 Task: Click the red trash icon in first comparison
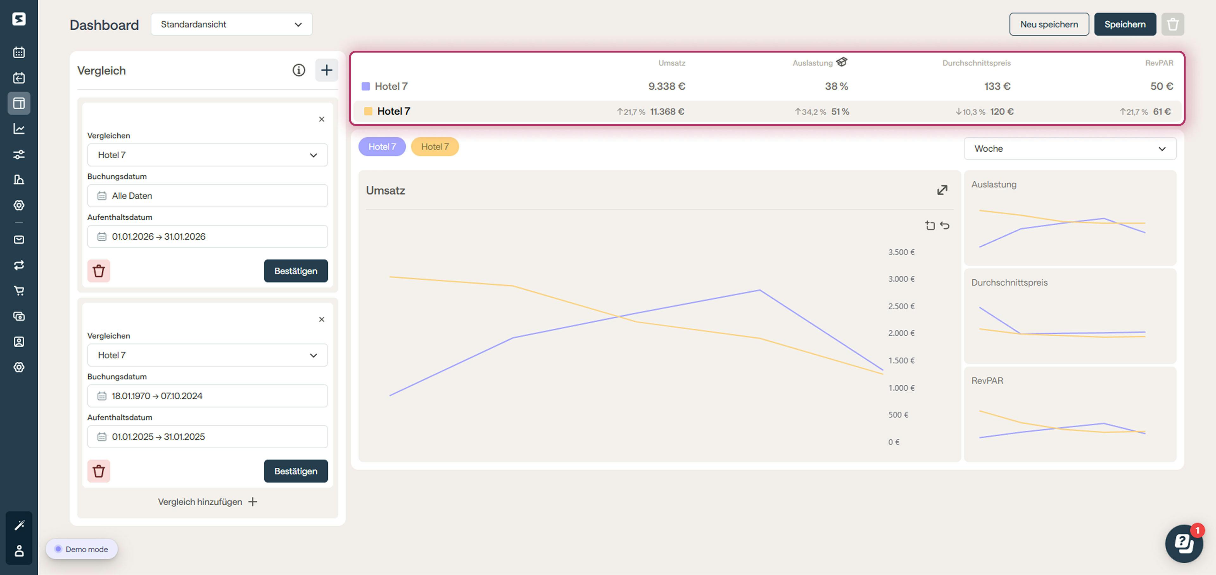(x=99, y=271)
